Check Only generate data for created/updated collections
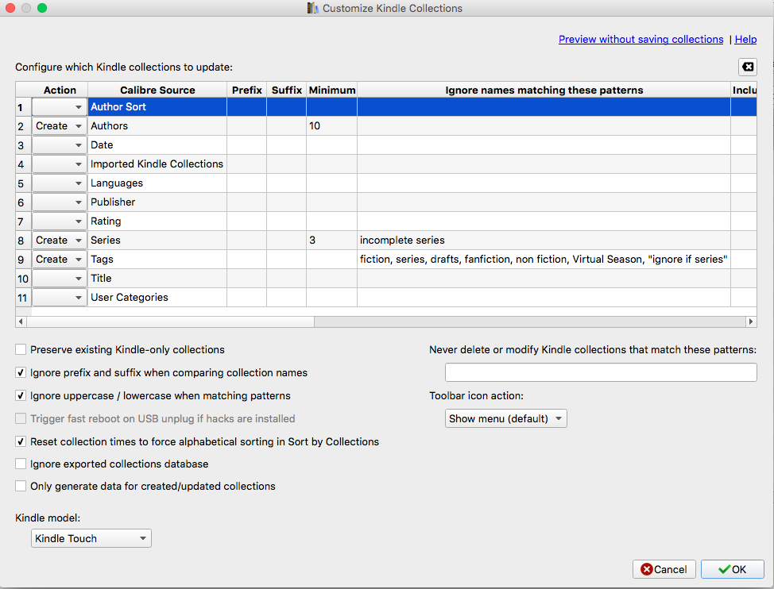The image size is (774, 589). coord(21,486)
